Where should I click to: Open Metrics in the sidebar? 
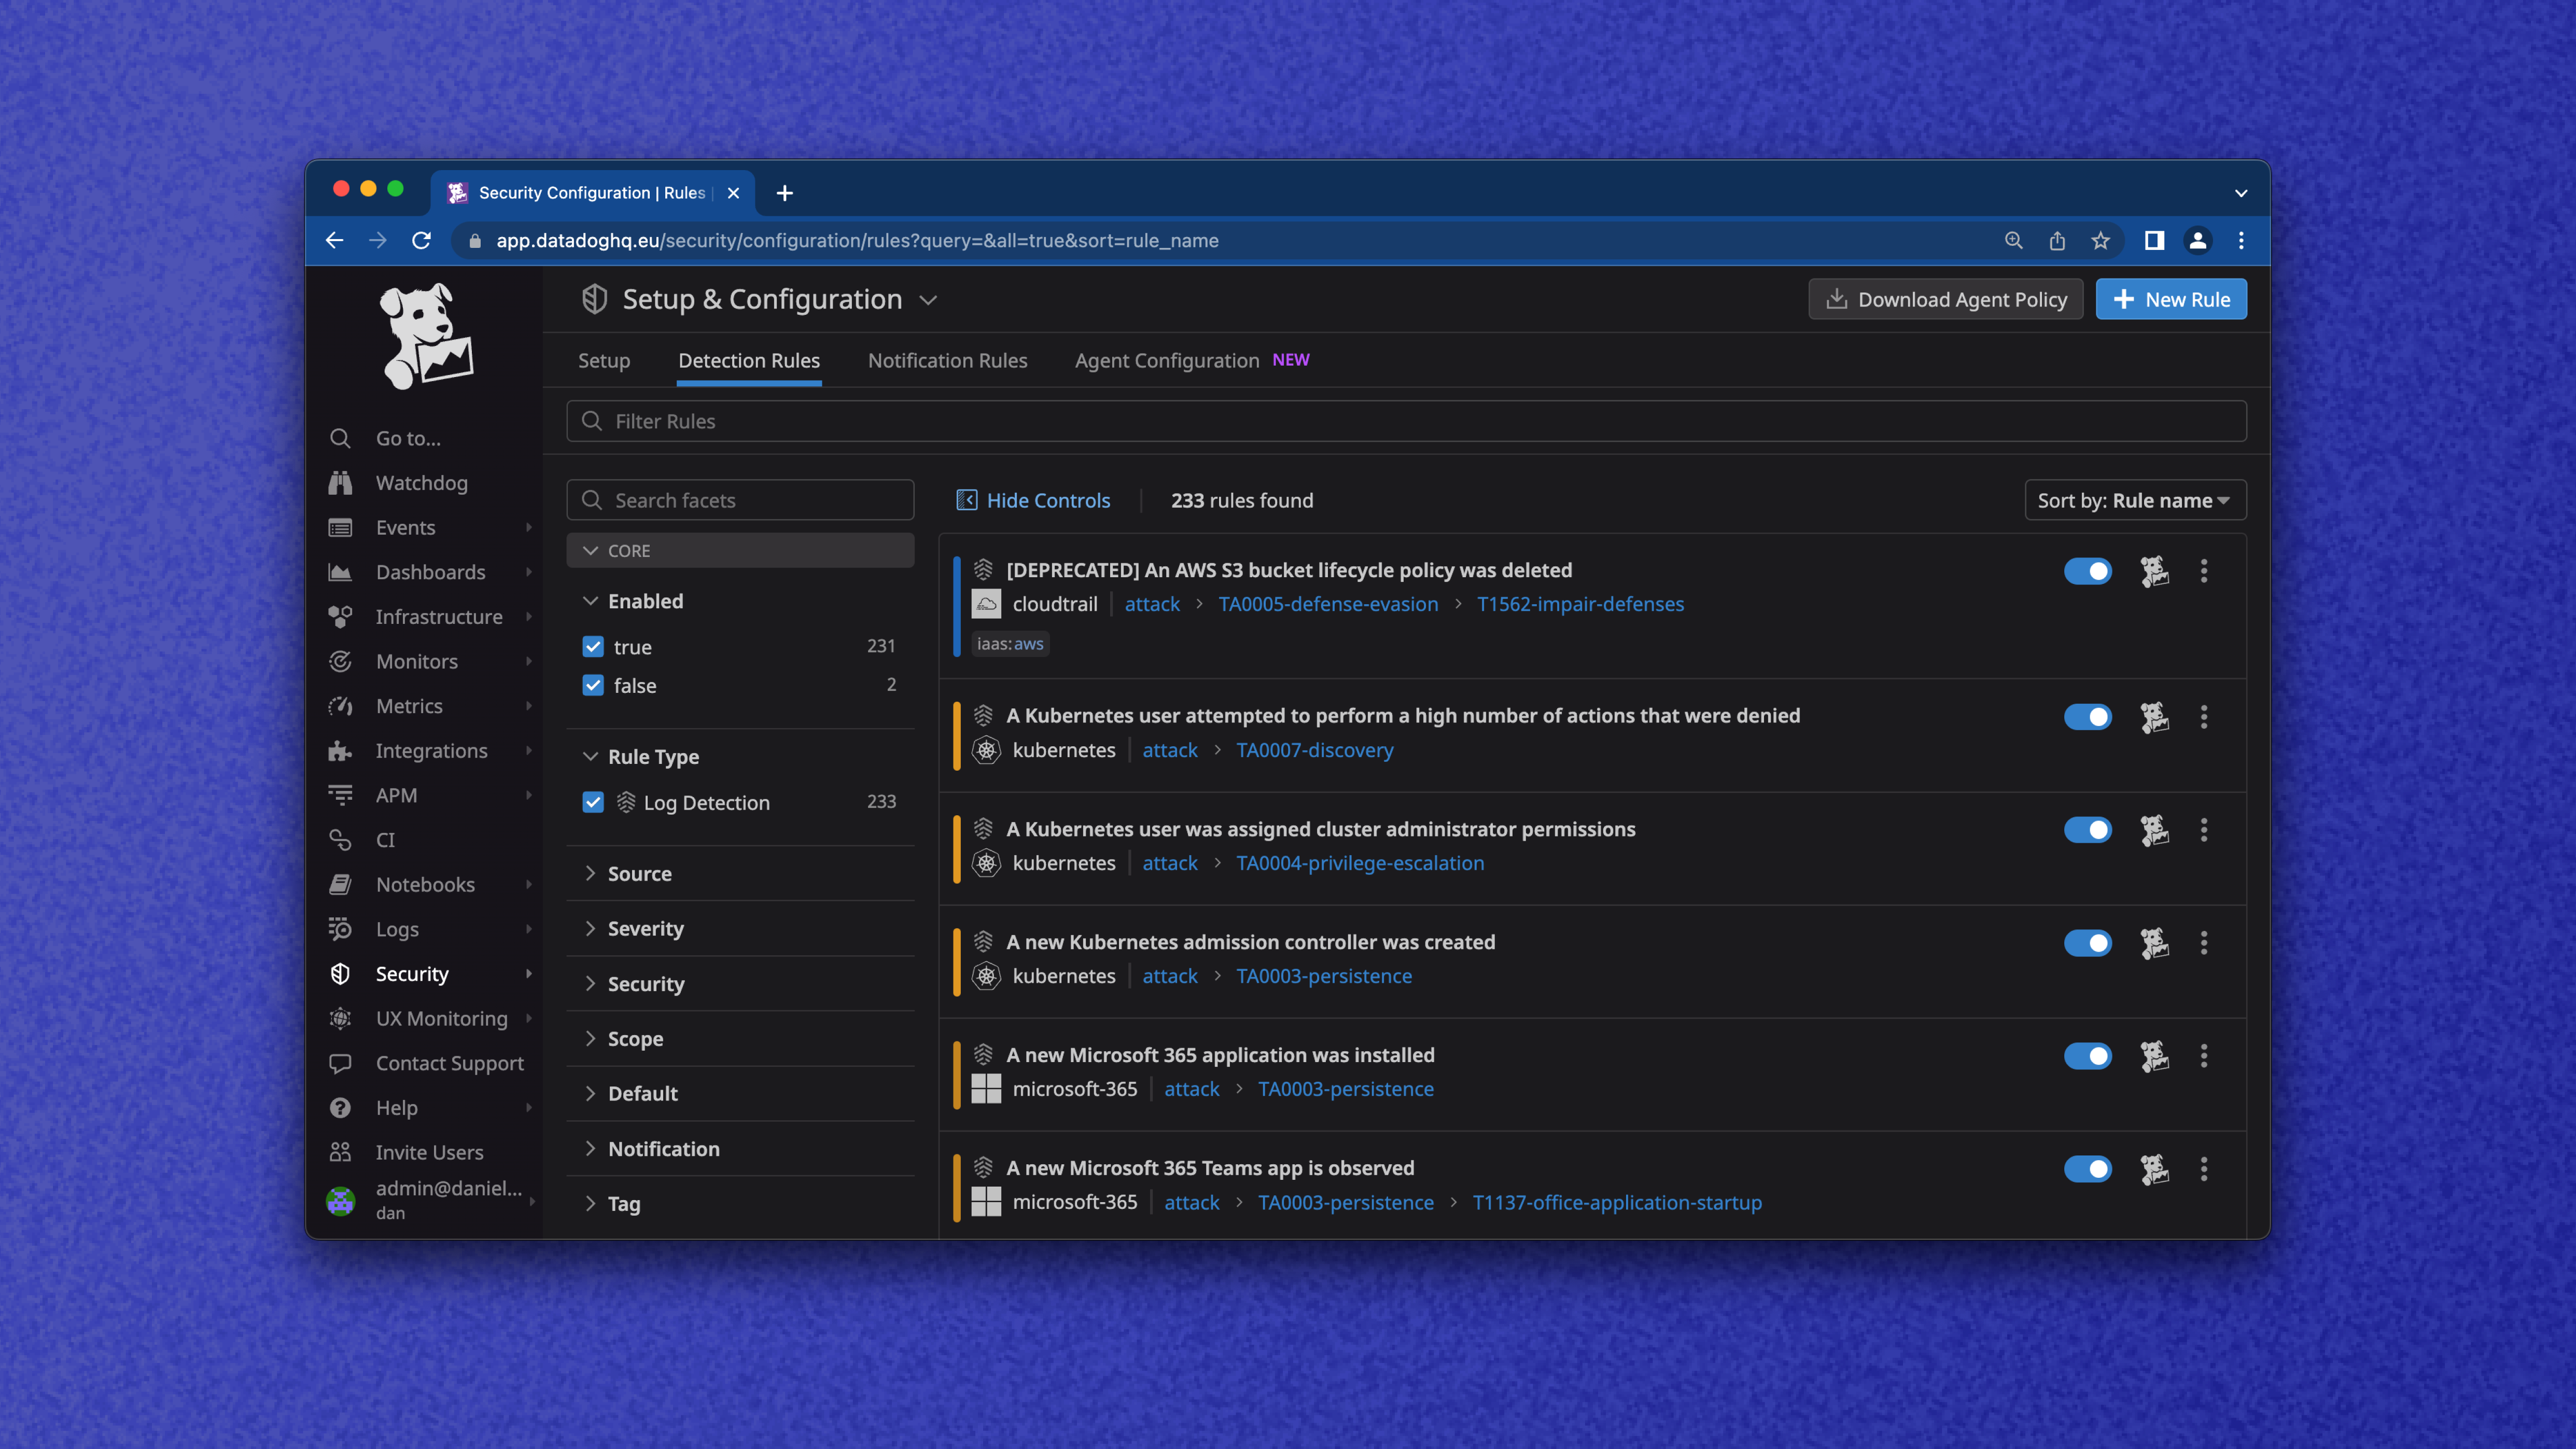409,706
